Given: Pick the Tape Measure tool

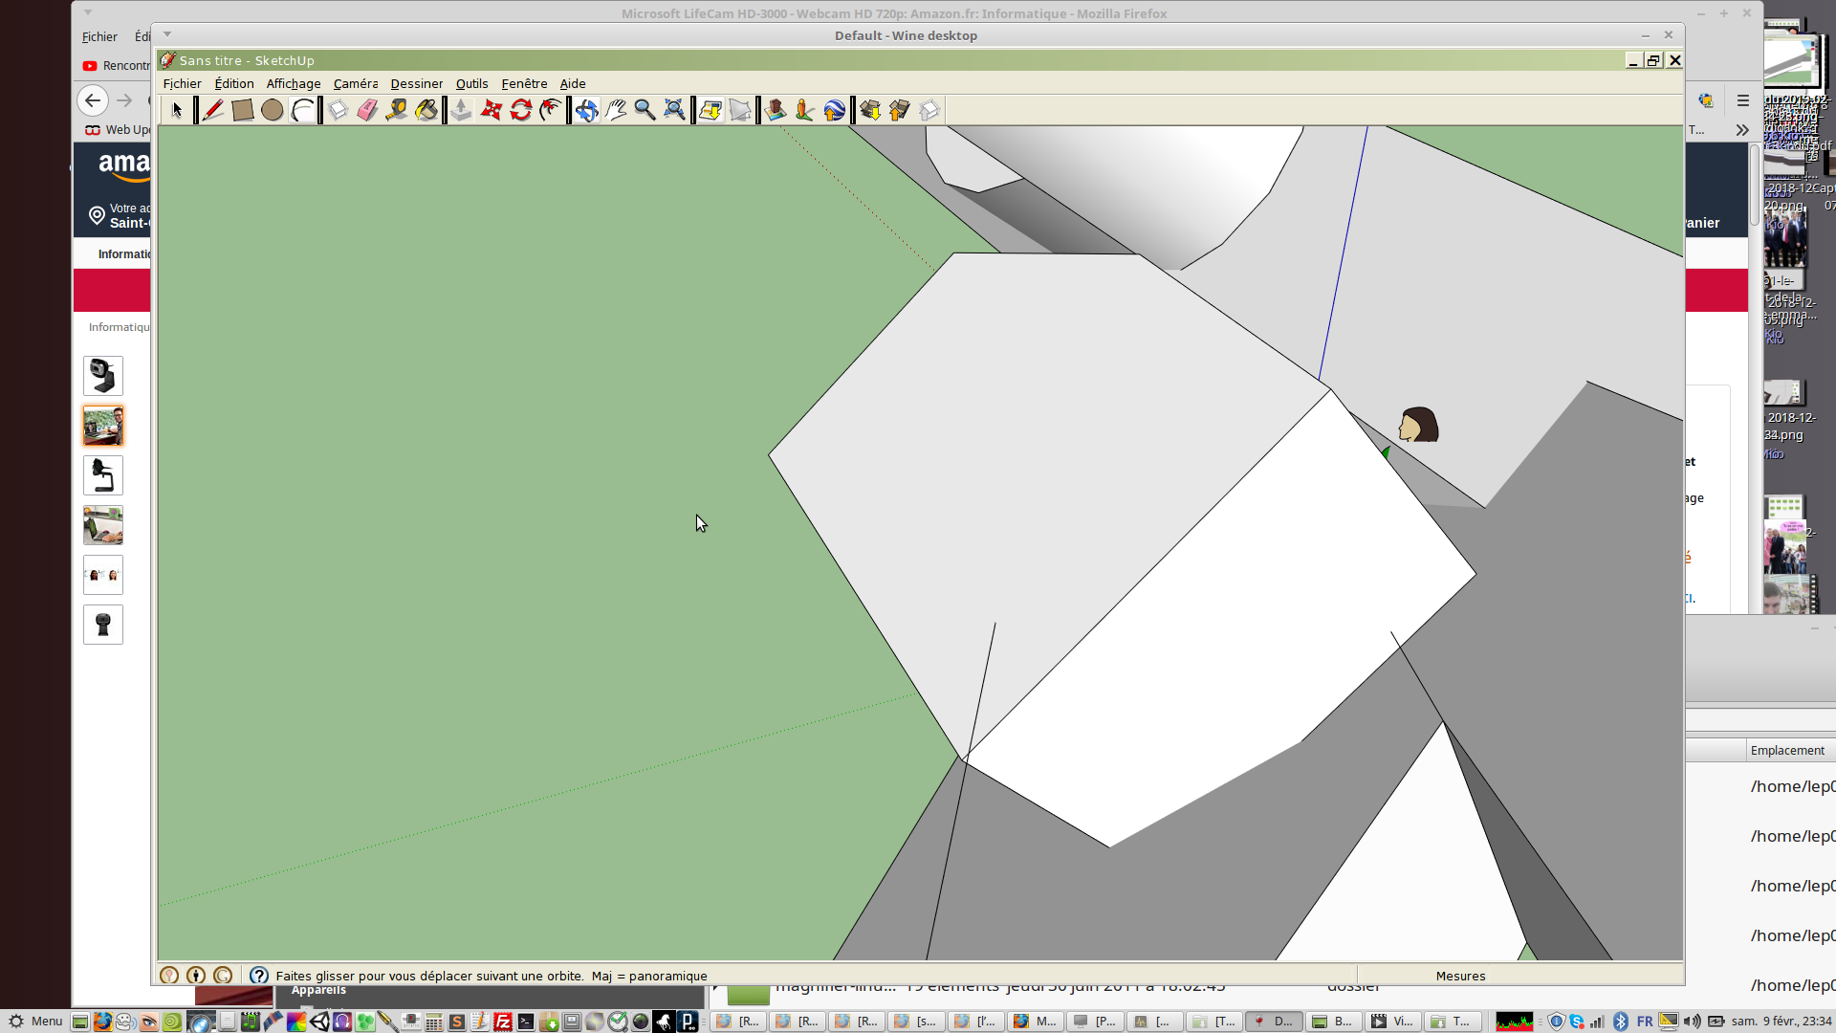Looking at the screenshot, I should point(396,111).
